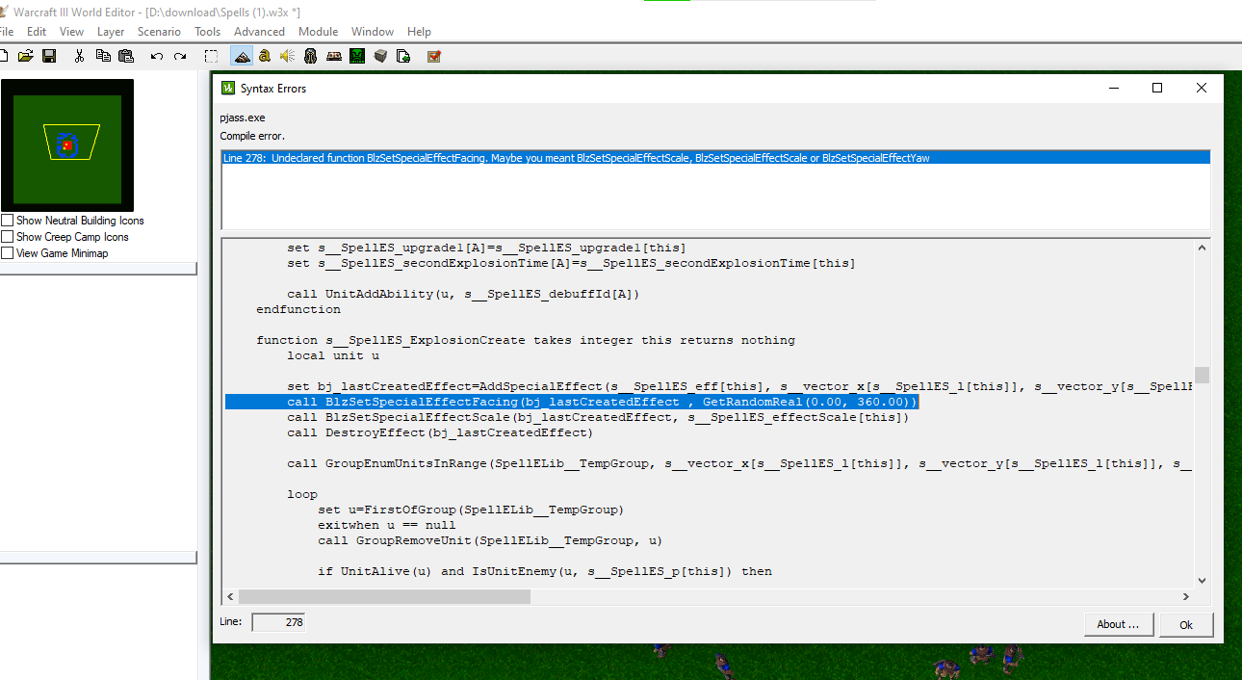Select the Line 278 undeclared function error
Screen dimensions: 1242x680
[715, 157]
